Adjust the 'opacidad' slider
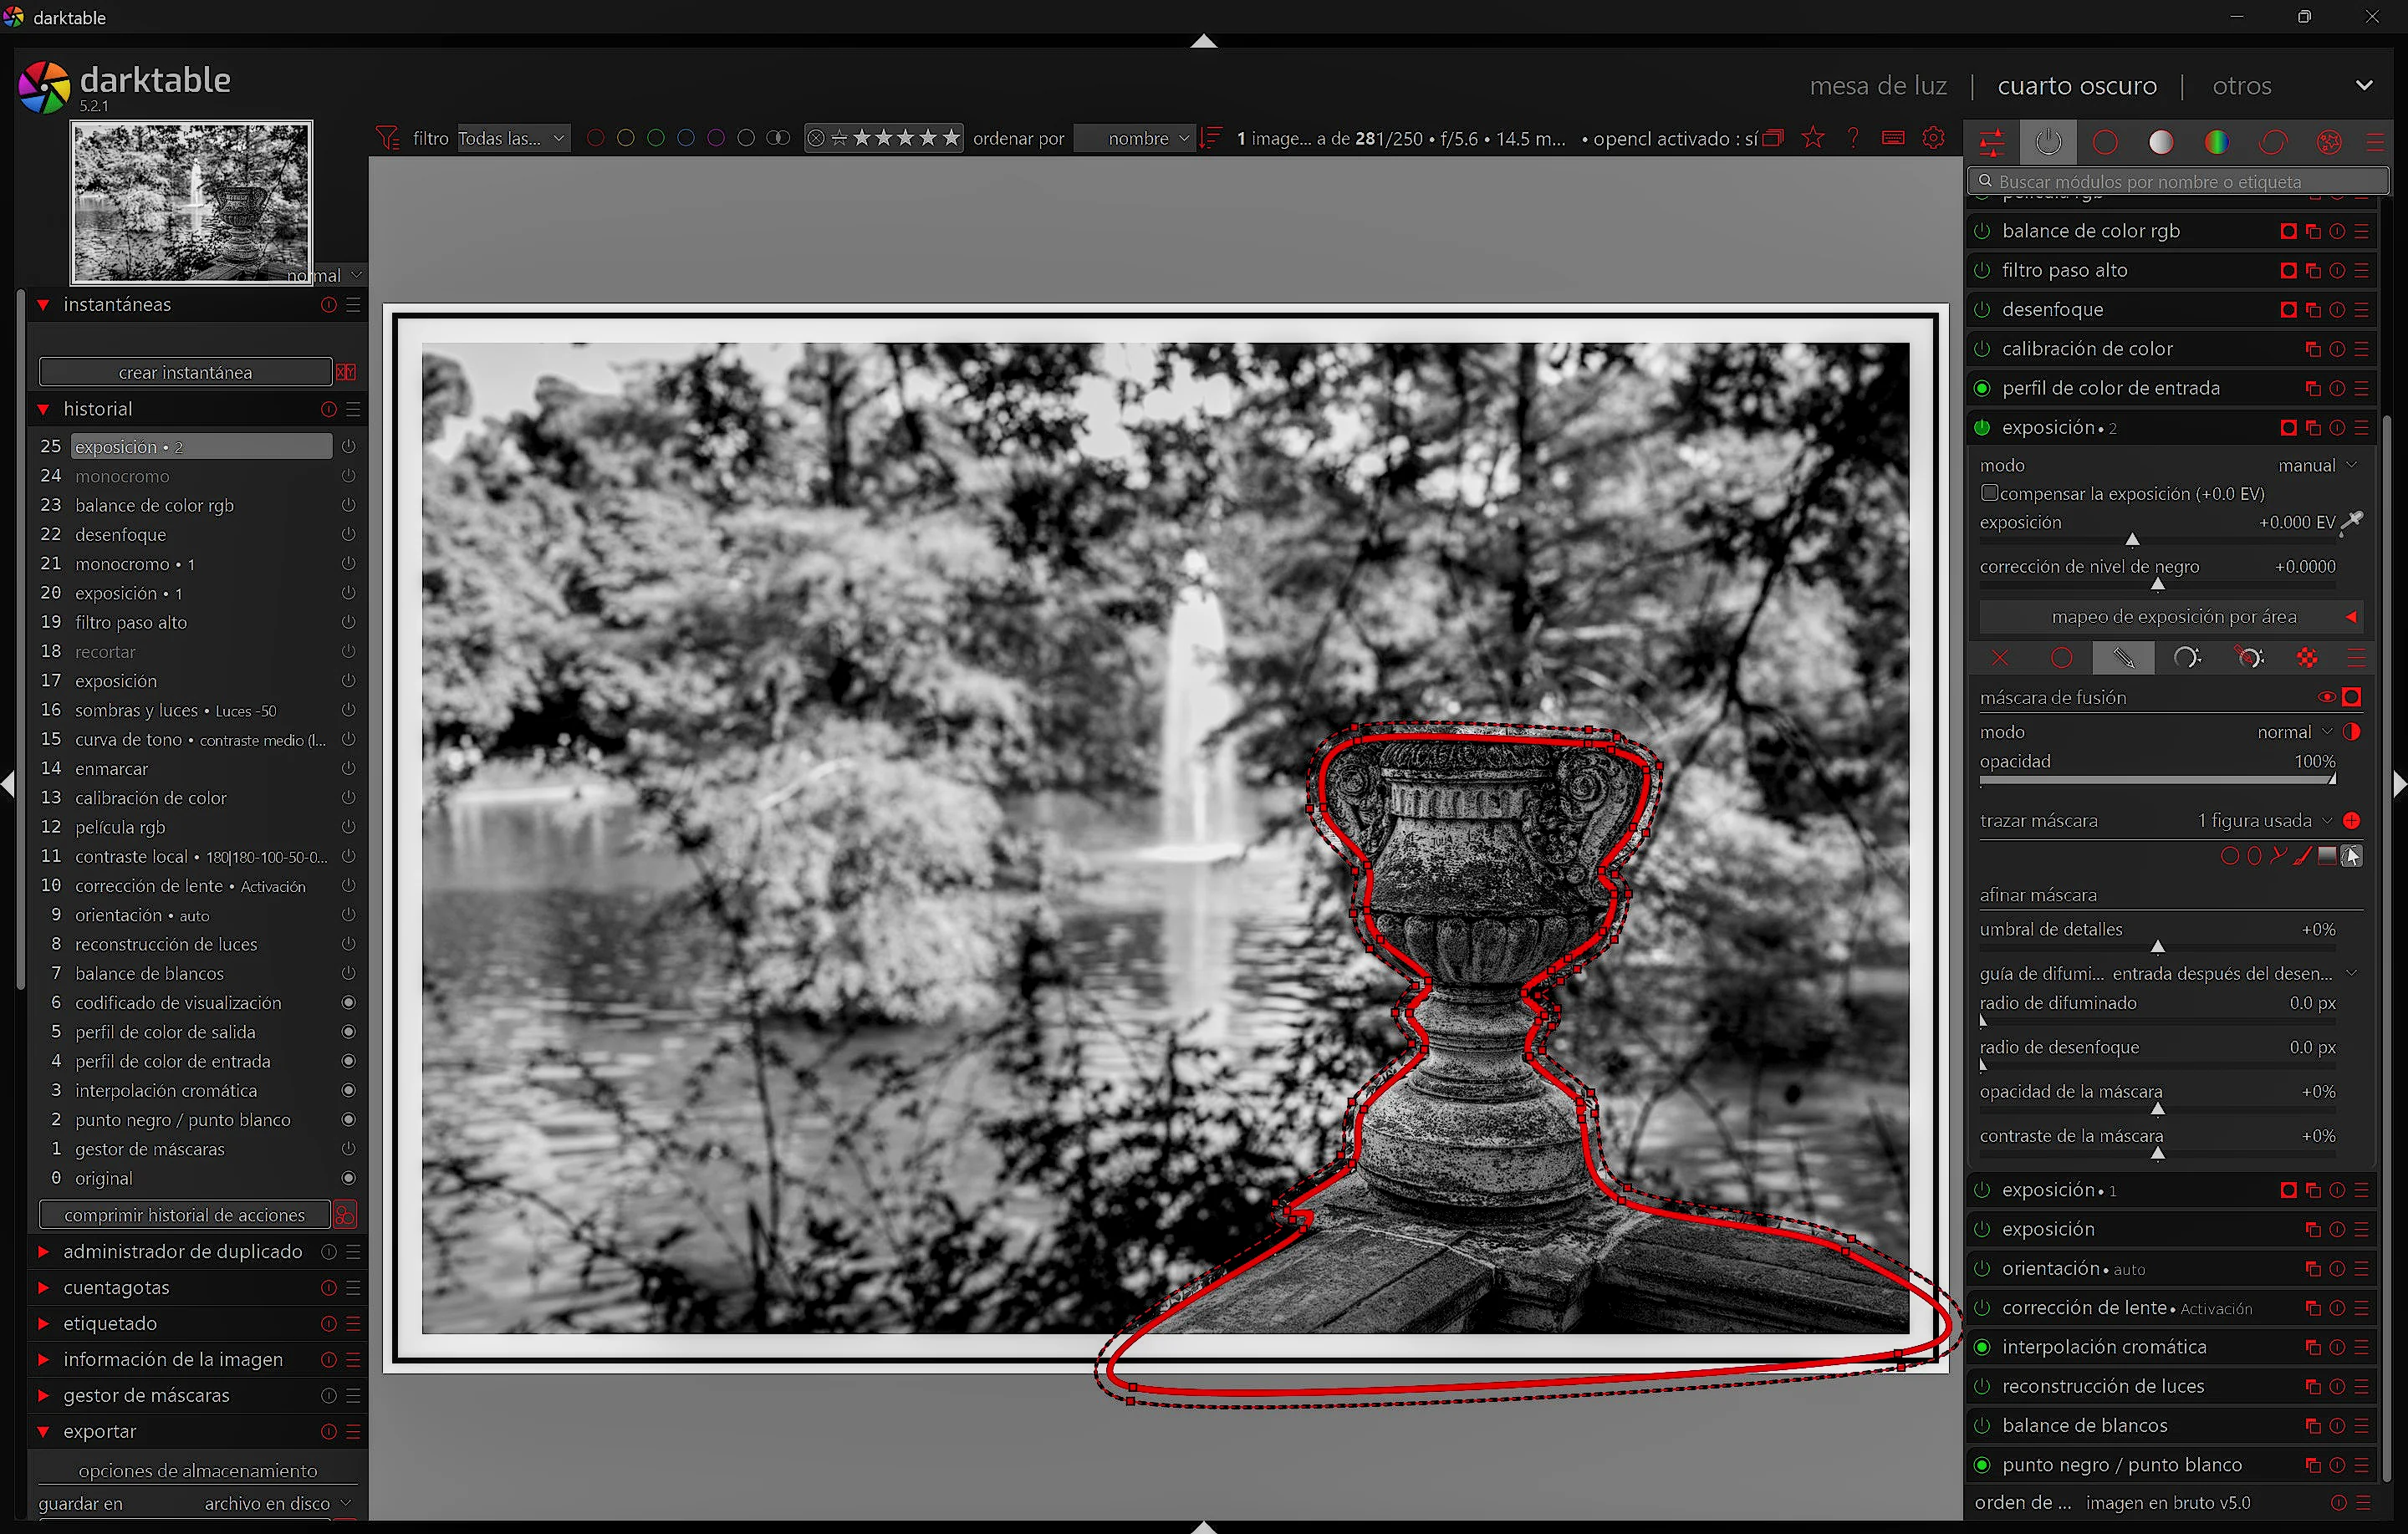Image resolution: width=2408 pixels, height=1534 pixels. [x=2156, y=779]
